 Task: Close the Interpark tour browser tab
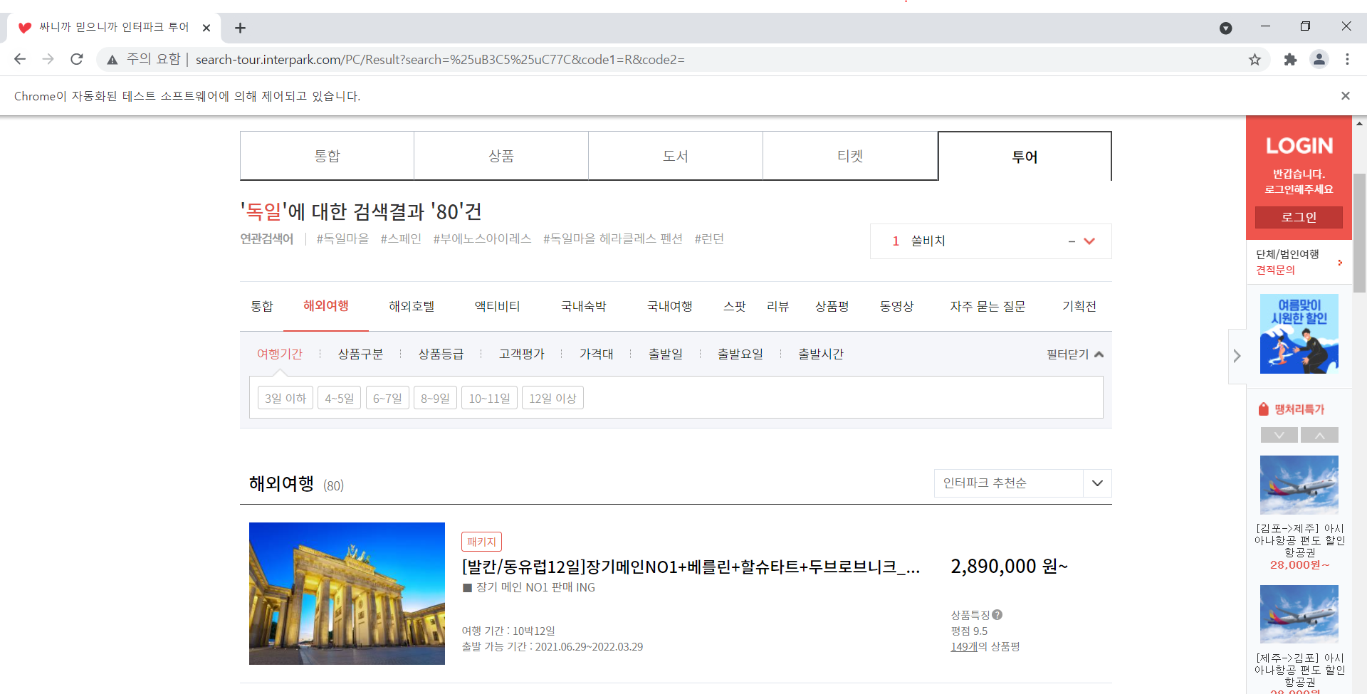pos(206,28)
